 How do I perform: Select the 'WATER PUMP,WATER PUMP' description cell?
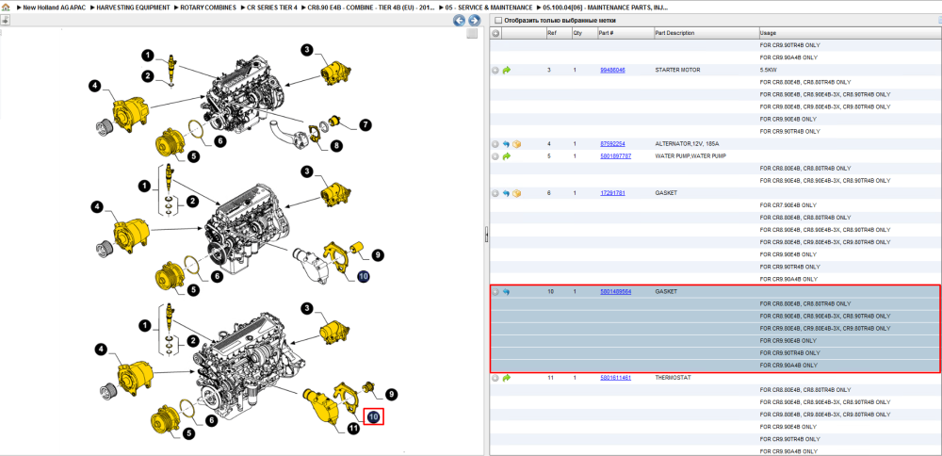point(690,156)
